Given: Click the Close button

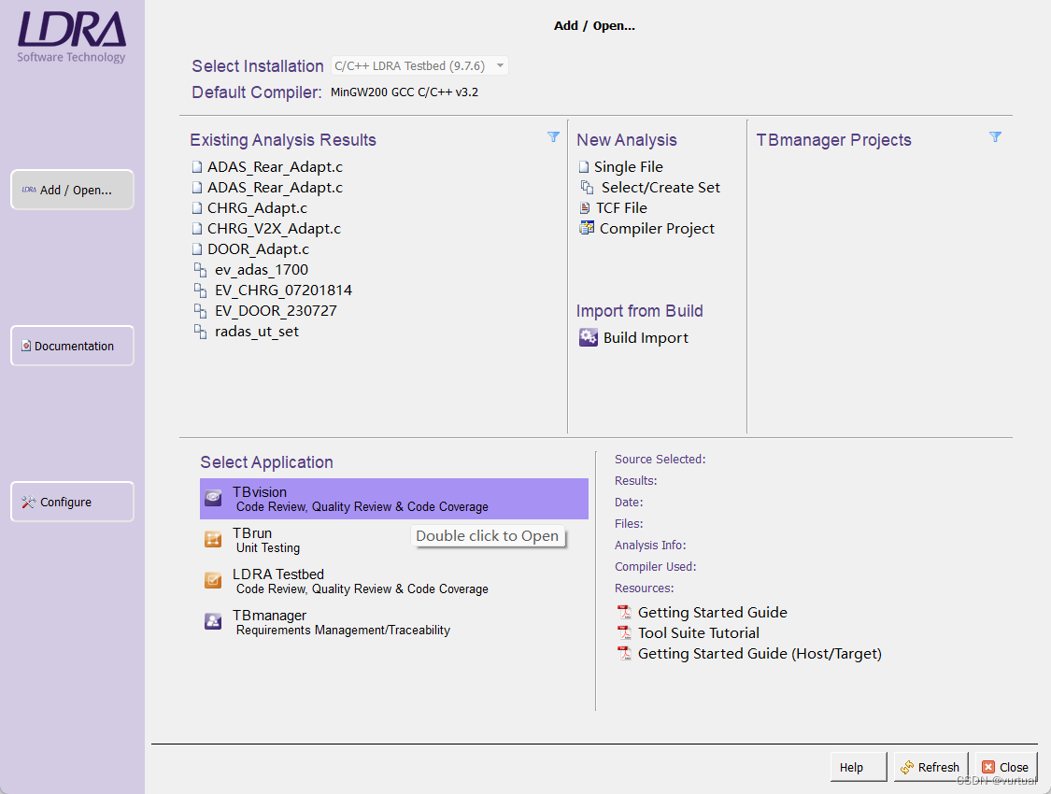Looking at the screenshot, I should tap(1006, 767).
